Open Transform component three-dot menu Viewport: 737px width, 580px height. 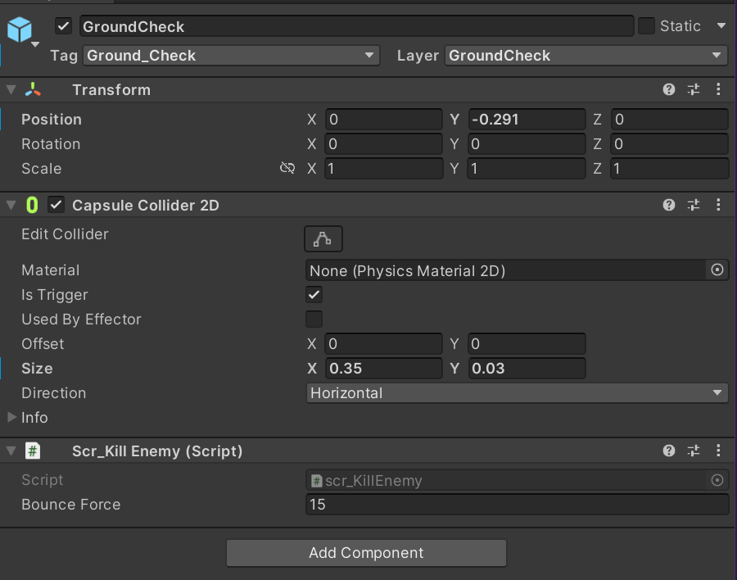click(718, 89)
